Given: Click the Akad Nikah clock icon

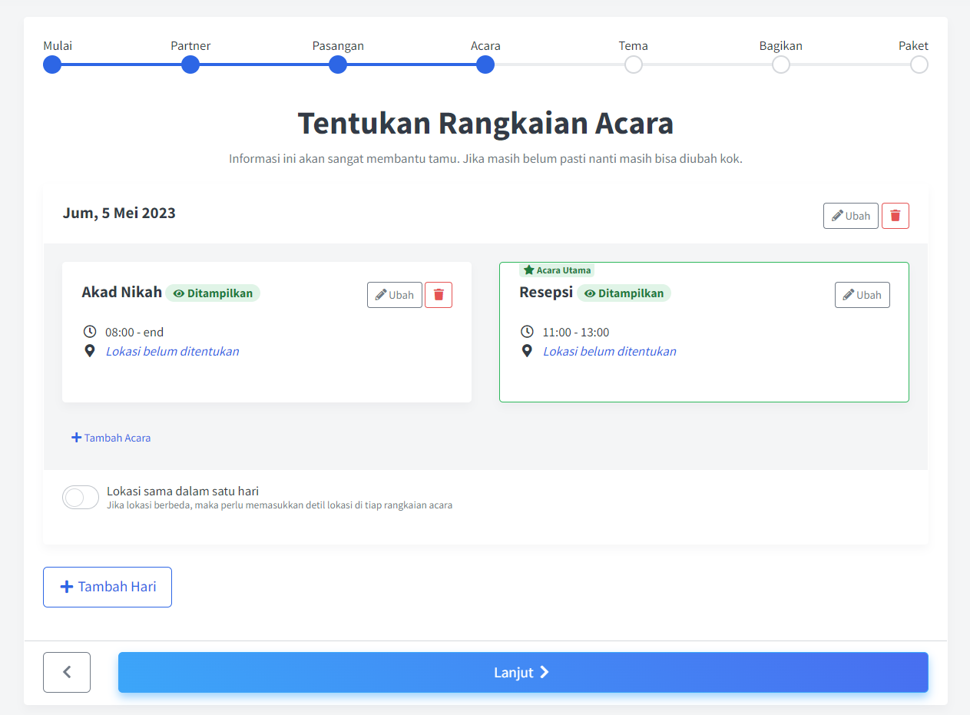Looking at the screenshot, I should click(90, 332).
